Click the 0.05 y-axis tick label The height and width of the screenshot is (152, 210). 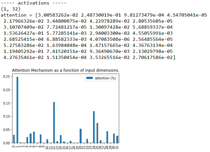[x=7, y=130]
